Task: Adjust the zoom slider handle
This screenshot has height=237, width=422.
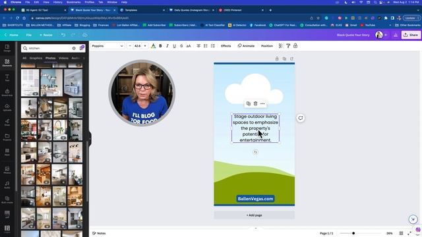Action: click(353, 233)
